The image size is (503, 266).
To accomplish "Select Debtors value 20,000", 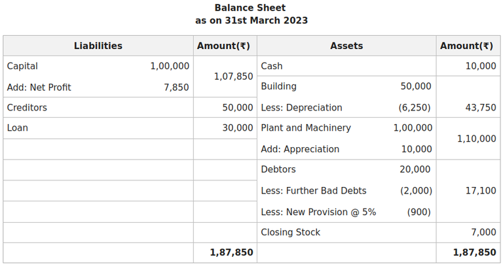I will click(x=415, y=169).
